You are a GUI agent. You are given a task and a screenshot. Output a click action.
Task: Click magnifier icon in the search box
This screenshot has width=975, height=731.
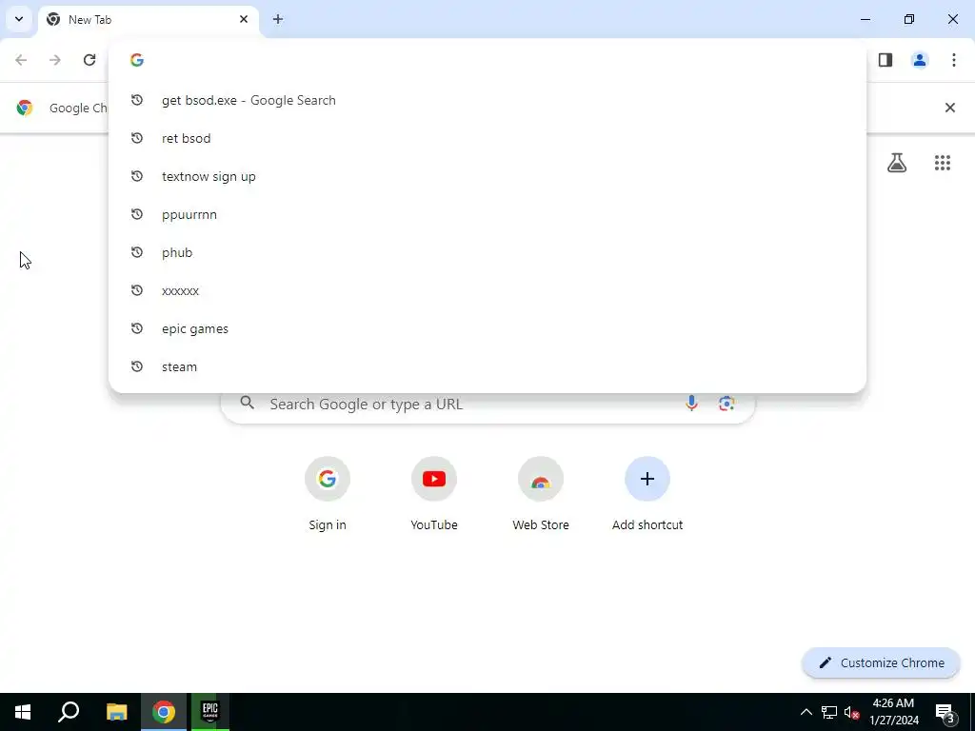point(248,404)
